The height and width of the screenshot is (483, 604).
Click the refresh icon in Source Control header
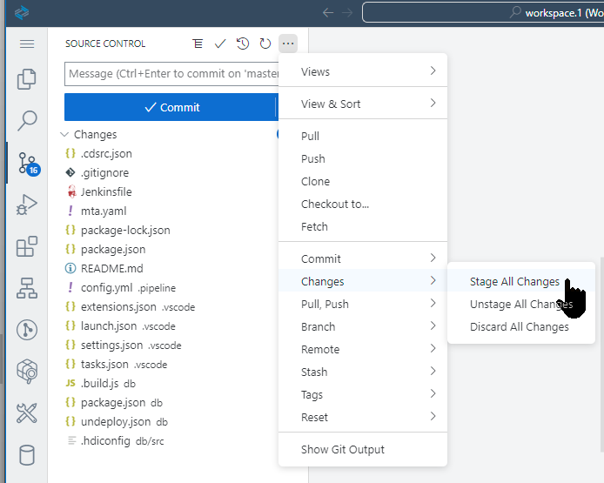pyautogui.click(x=265, y=44)
